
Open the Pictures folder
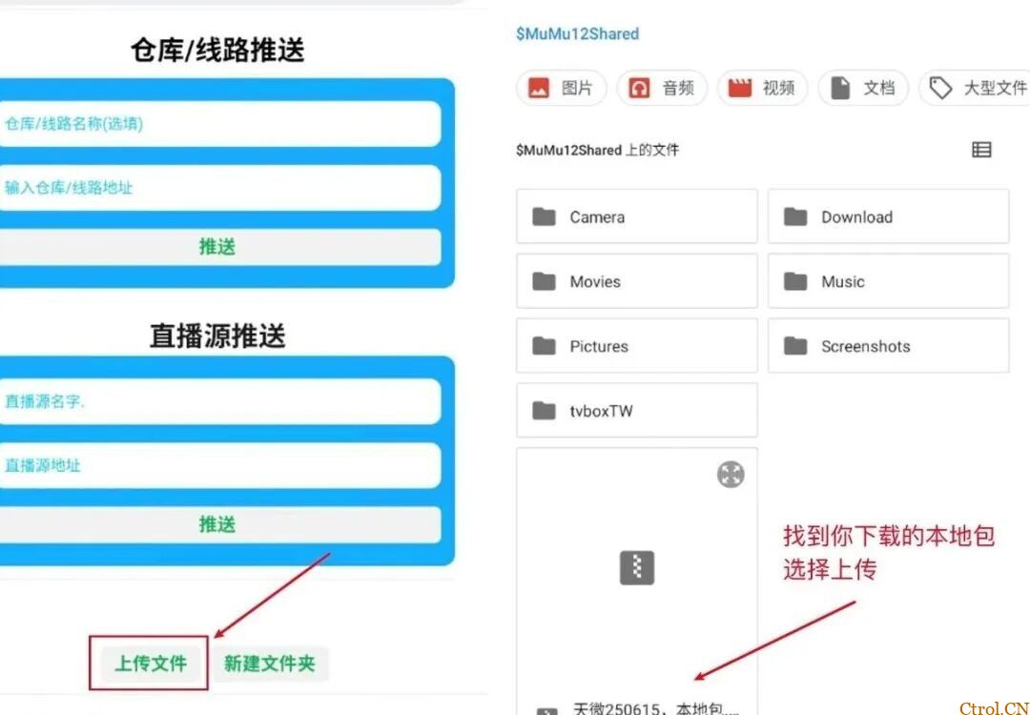pos(636,346)
